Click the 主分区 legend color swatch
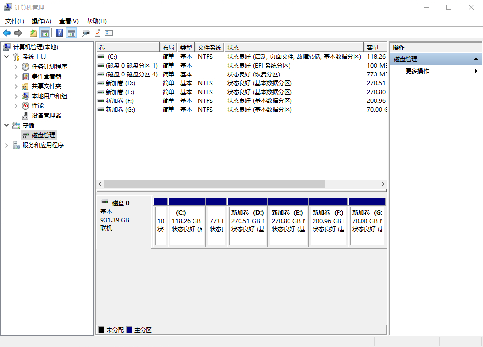Image resolution: width=483 pixels, height=347 pixels. pyautogui.click(x=128, y=329)
